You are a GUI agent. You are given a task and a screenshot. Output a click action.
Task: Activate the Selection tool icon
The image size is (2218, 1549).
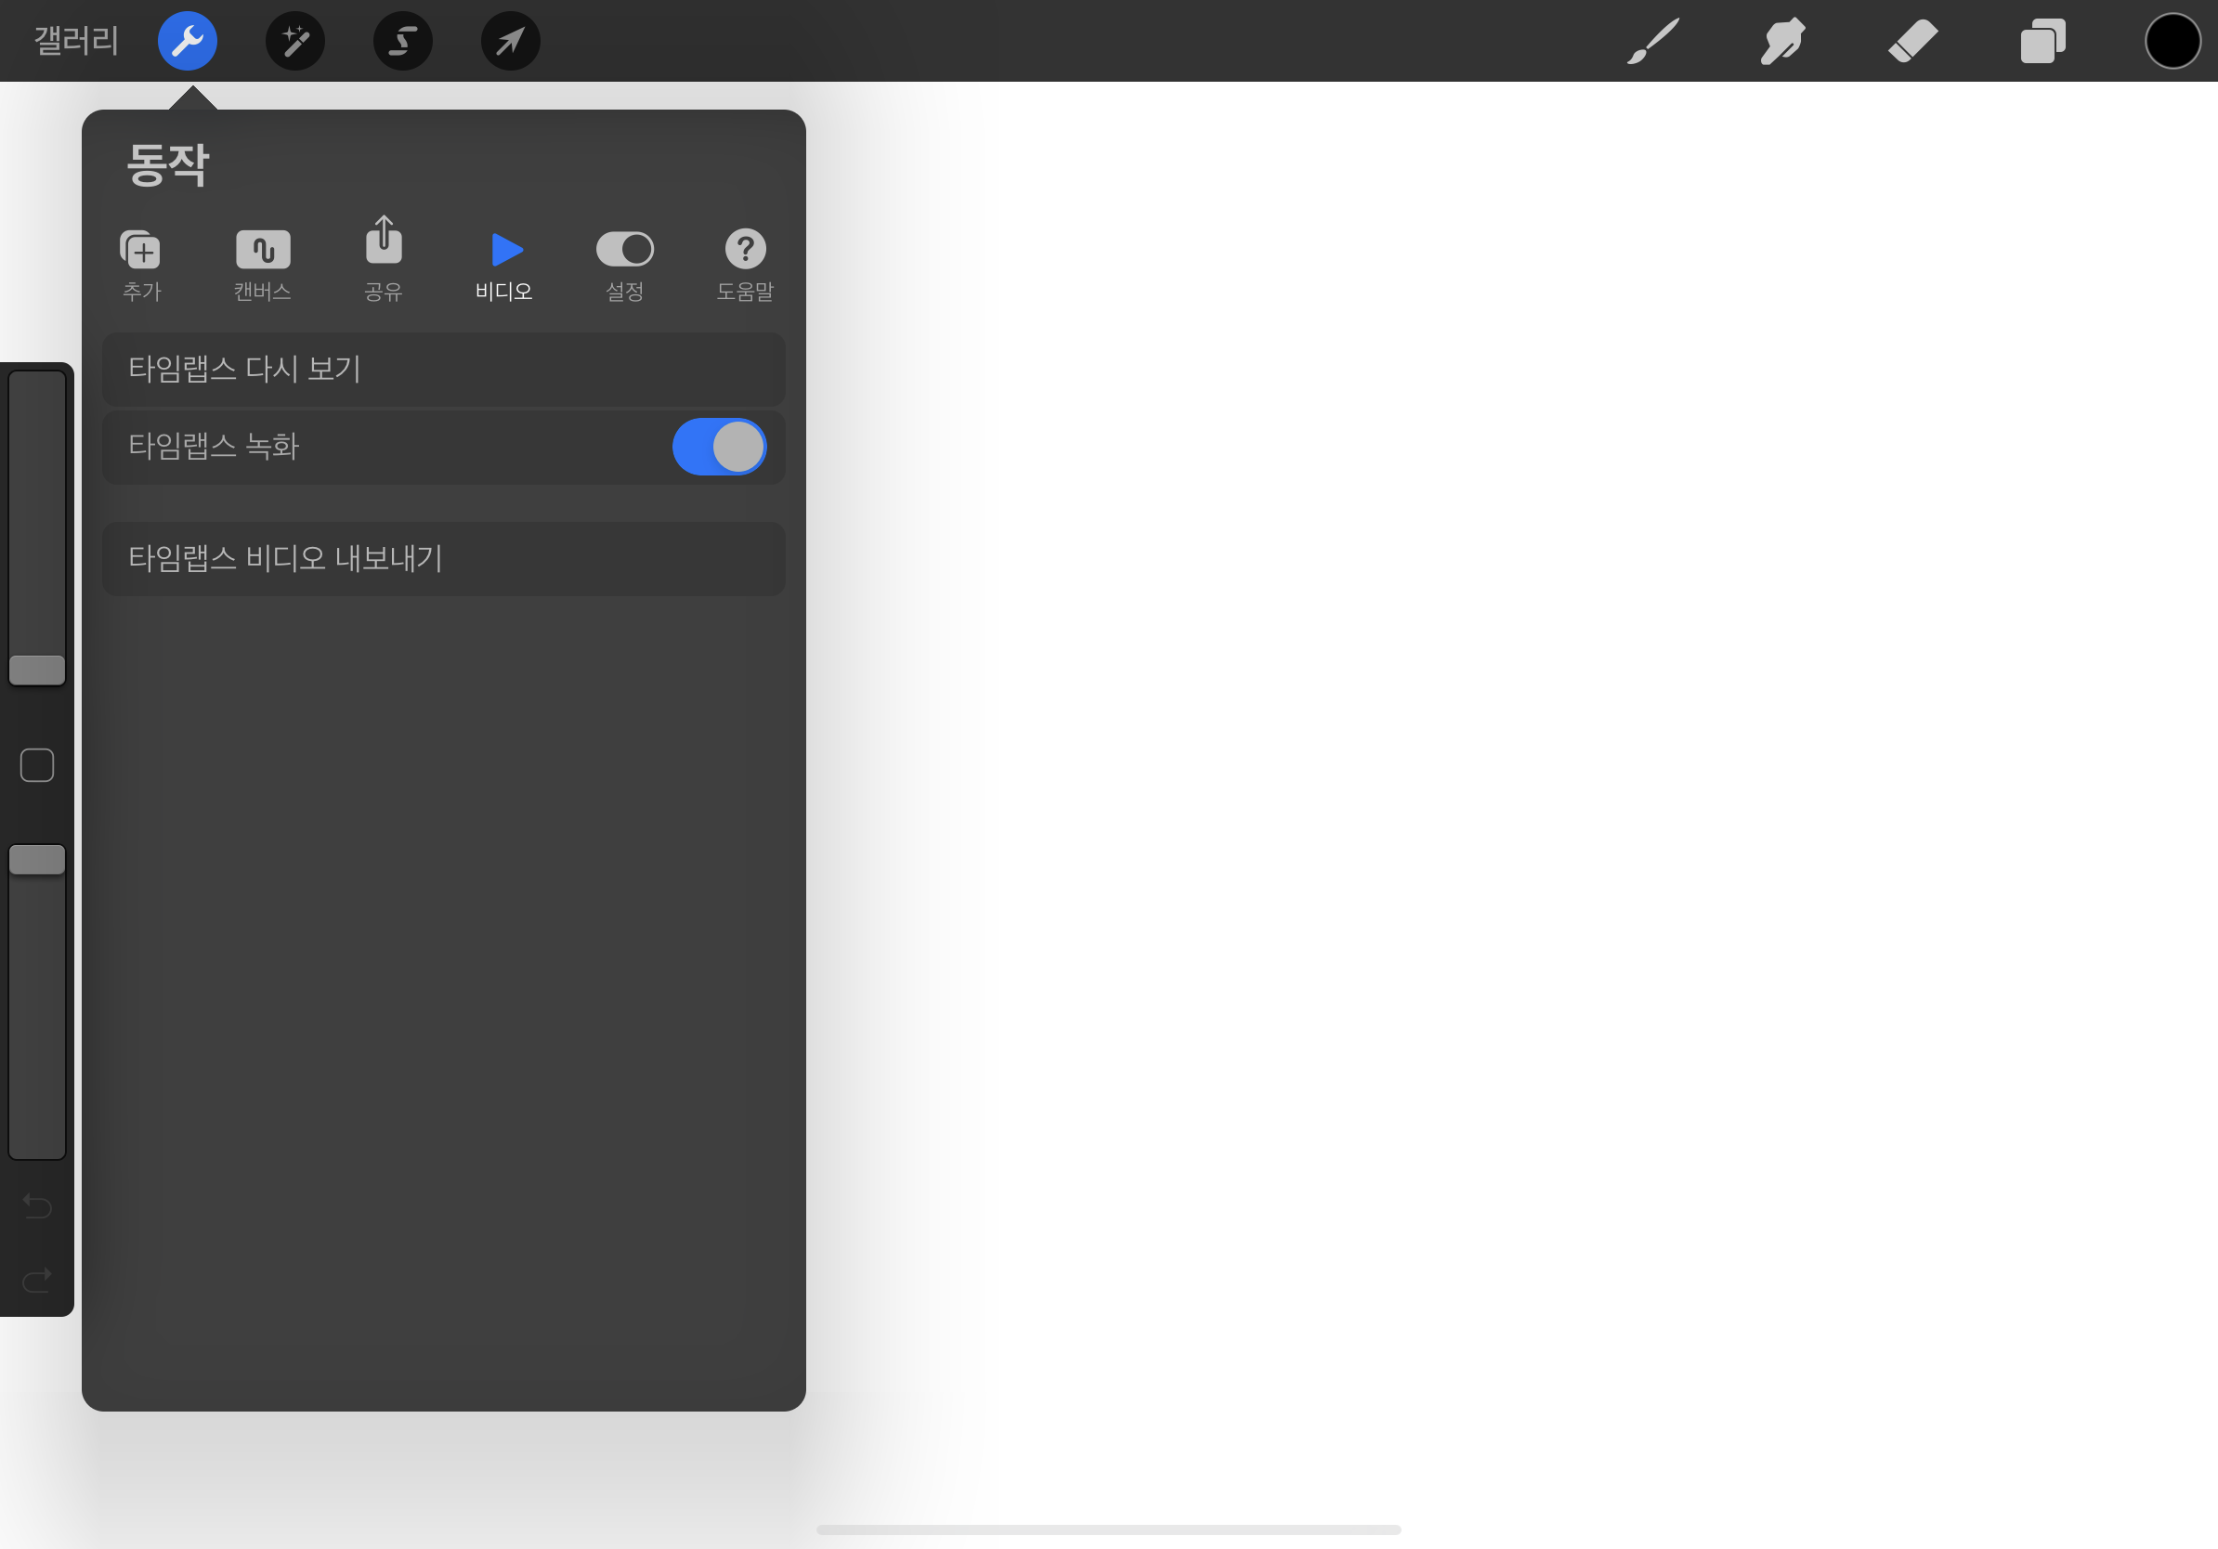(x=403, y=41)
